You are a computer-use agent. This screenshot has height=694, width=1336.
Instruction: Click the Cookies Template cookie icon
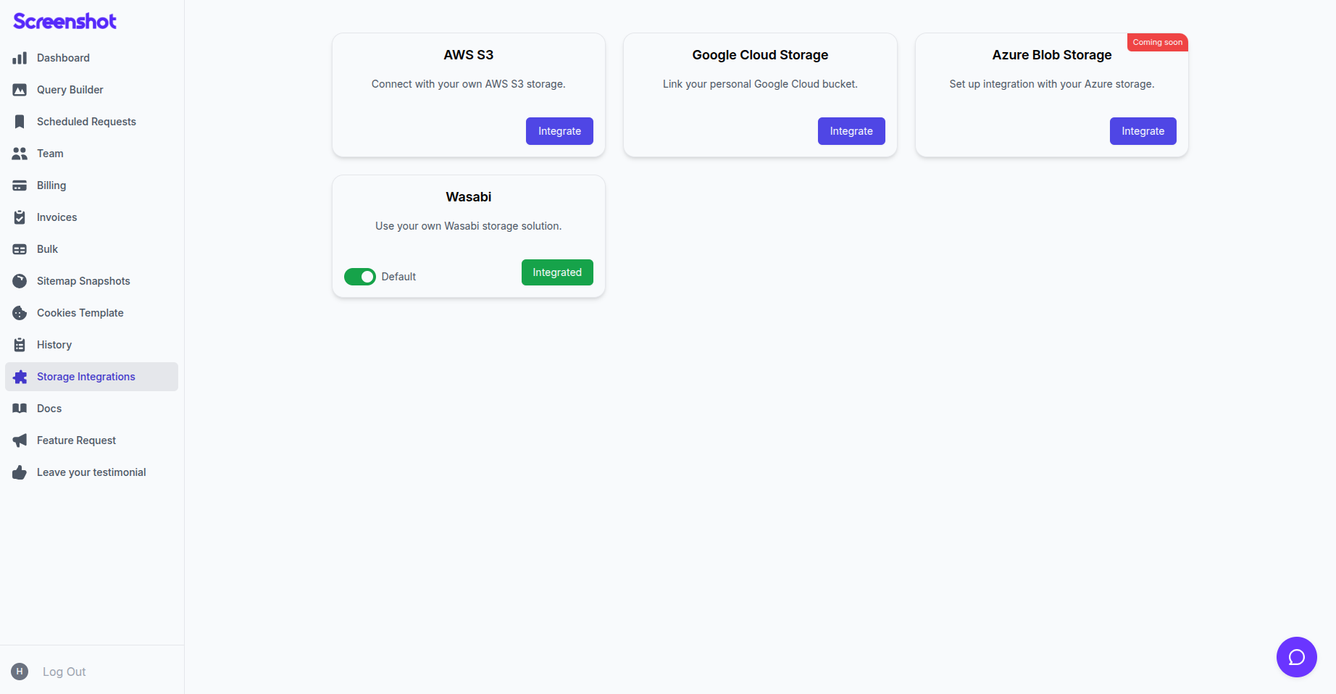(20, 313)
